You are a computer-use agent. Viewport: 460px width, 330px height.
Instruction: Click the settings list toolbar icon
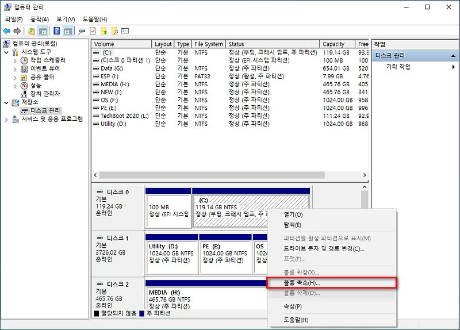[x=125, y=31]
